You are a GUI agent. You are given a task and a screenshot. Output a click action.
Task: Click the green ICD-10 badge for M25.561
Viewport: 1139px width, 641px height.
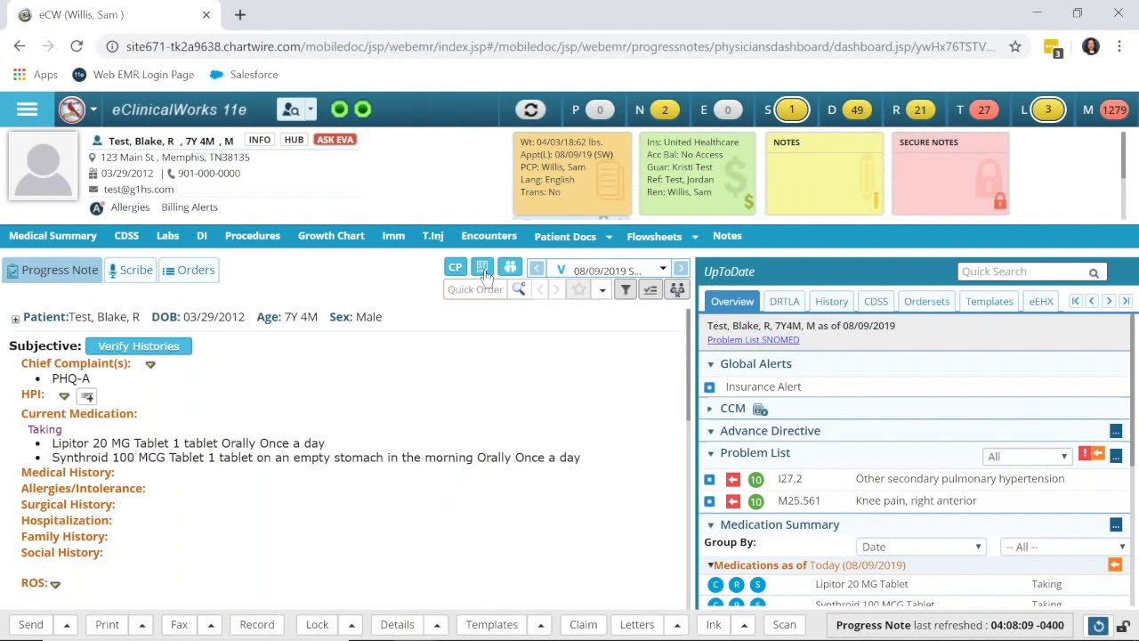(x=755, y=502)
